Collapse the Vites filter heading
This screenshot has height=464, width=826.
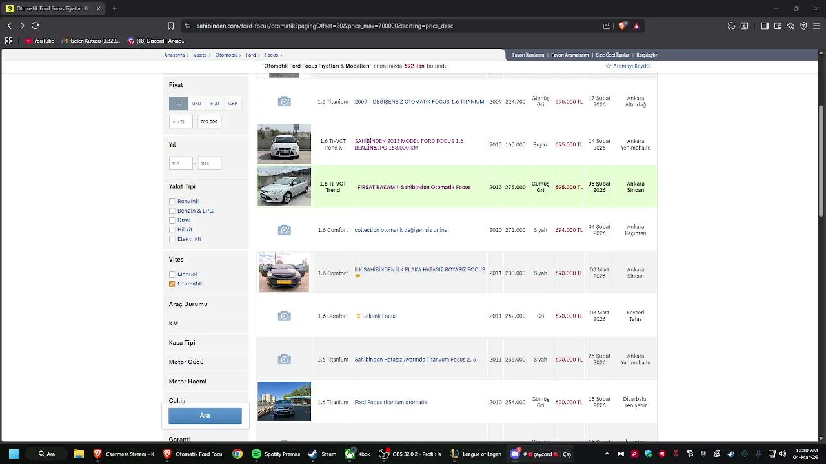click(176, 260)
